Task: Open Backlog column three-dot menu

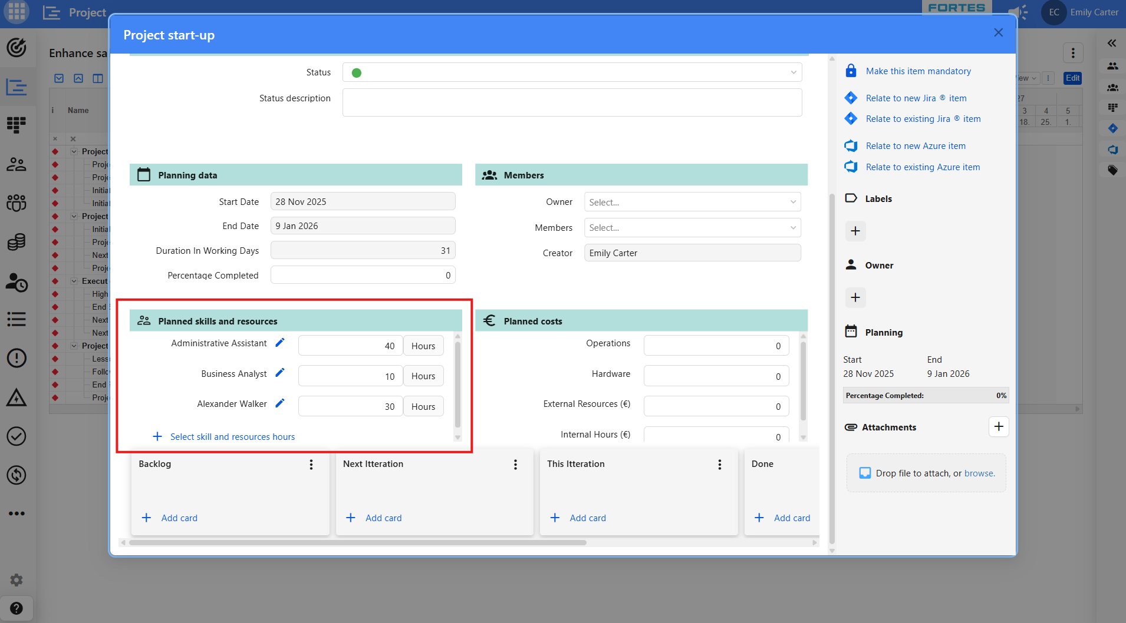Action: [311, 465]
